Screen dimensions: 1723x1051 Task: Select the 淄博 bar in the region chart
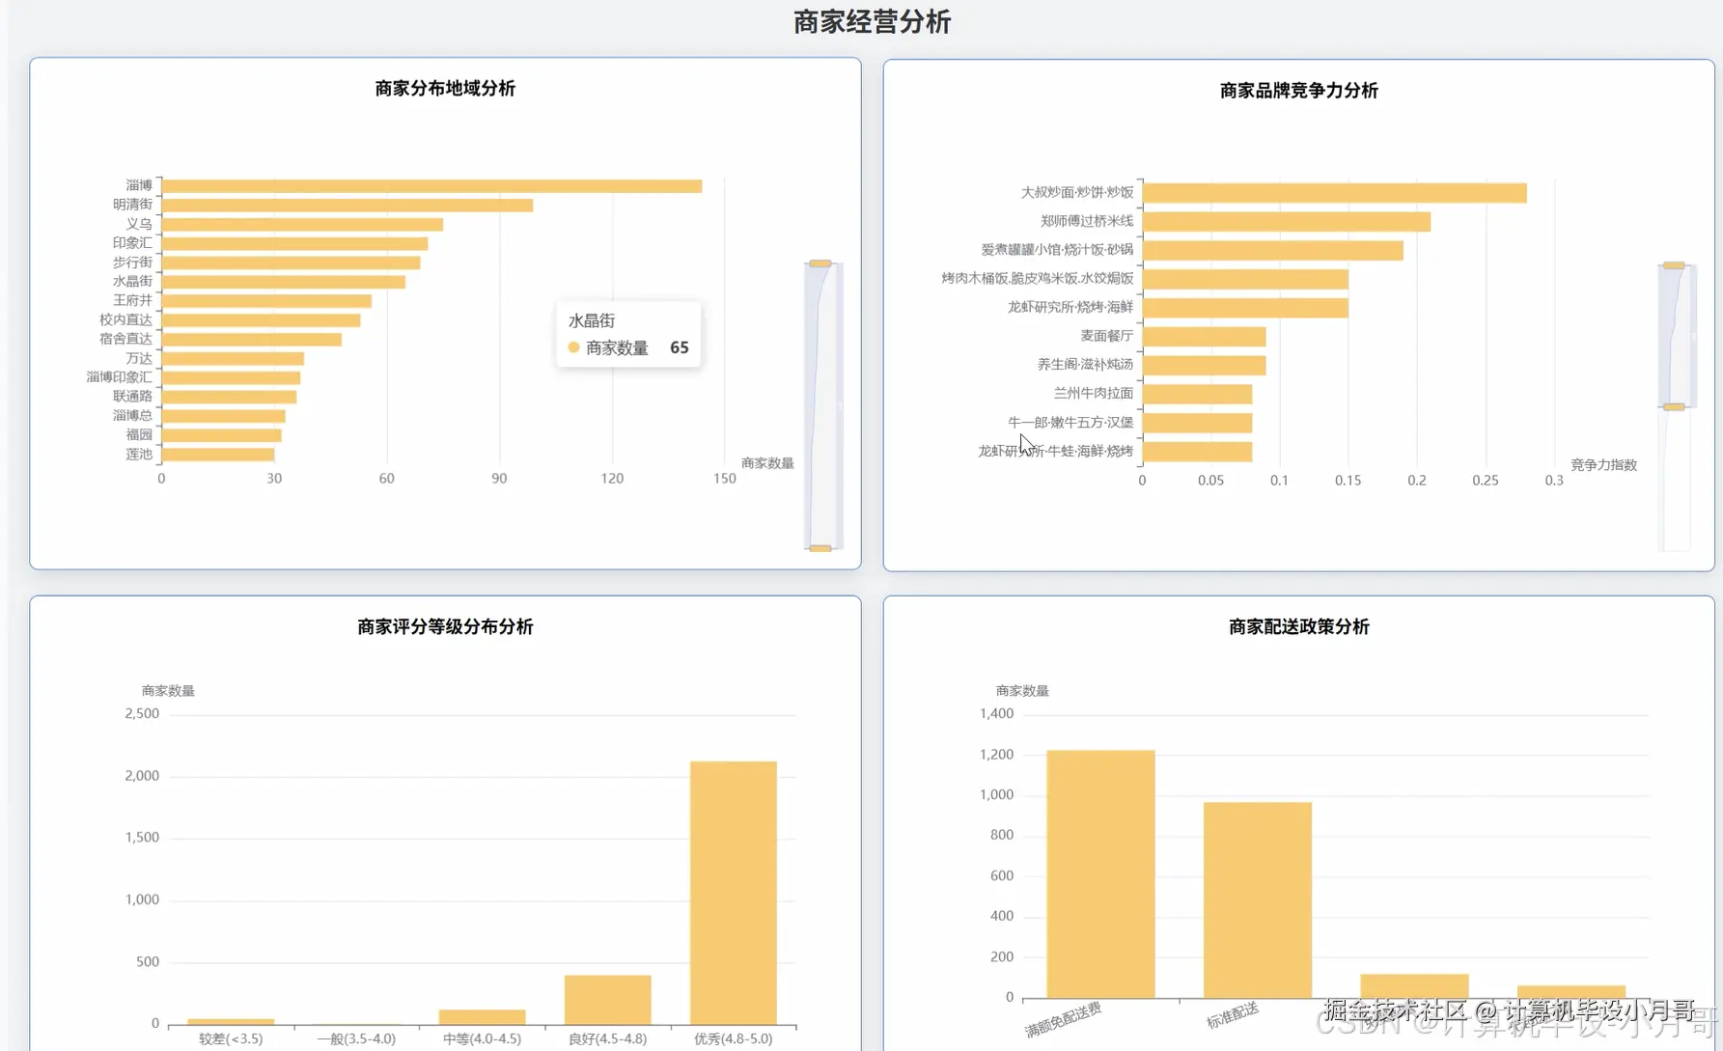pos(431,186)
